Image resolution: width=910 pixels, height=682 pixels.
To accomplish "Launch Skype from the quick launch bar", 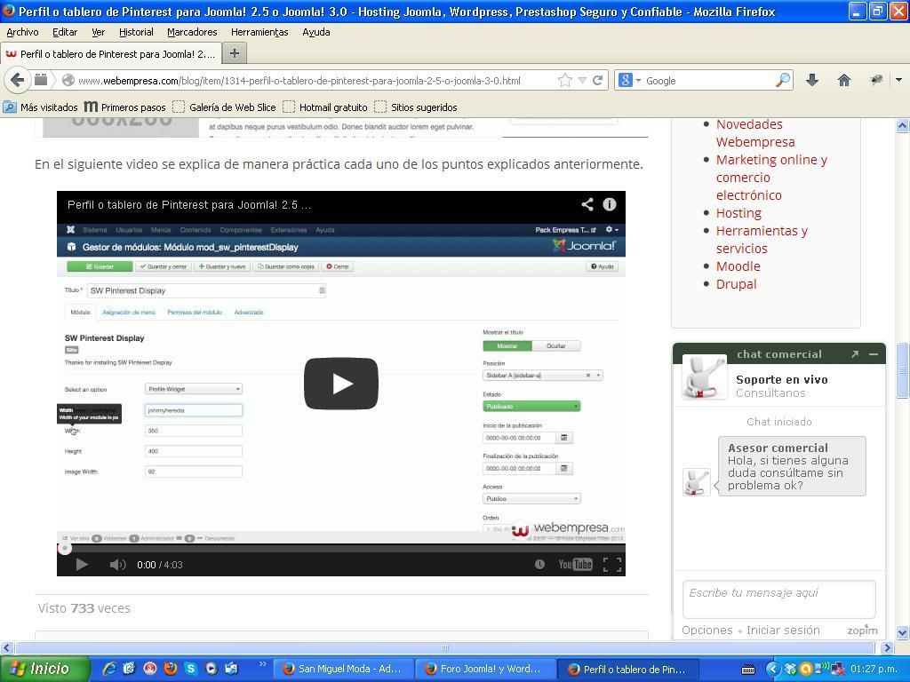I will pos(191,669).
